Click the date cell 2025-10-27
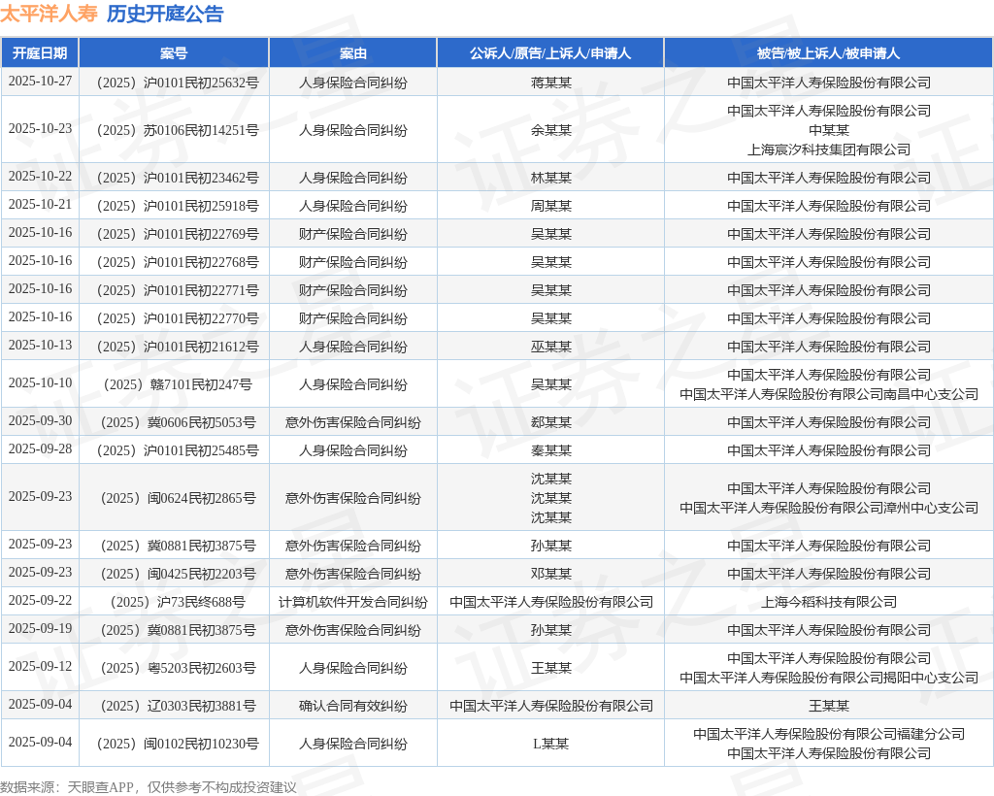The height and width of the screenshot is (796, 994). 40,82
